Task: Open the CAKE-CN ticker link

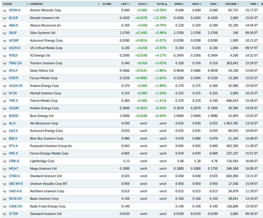Action: tap(15, 206)
